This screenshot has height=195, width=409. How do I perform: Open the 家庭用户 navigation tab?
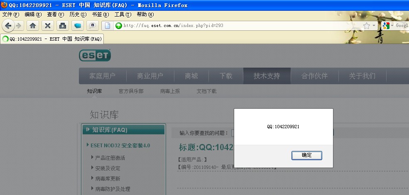click(102, 76)
